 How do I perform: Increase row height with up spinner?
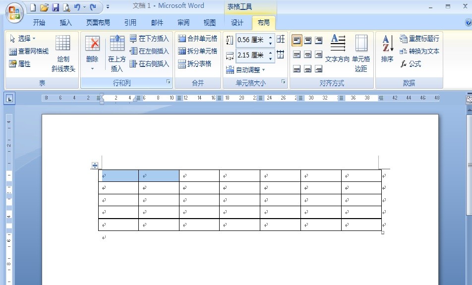[x=270, y=37]
